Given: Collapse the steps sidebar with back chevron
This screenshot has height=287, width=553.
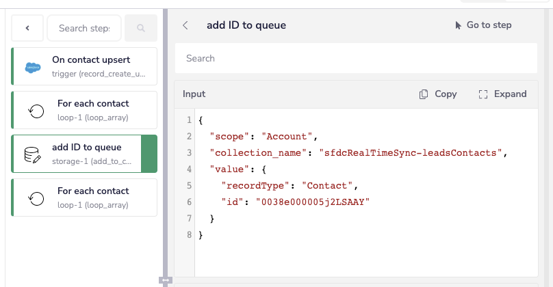Looking at the screenshot, I should click(x=27, y=28).
